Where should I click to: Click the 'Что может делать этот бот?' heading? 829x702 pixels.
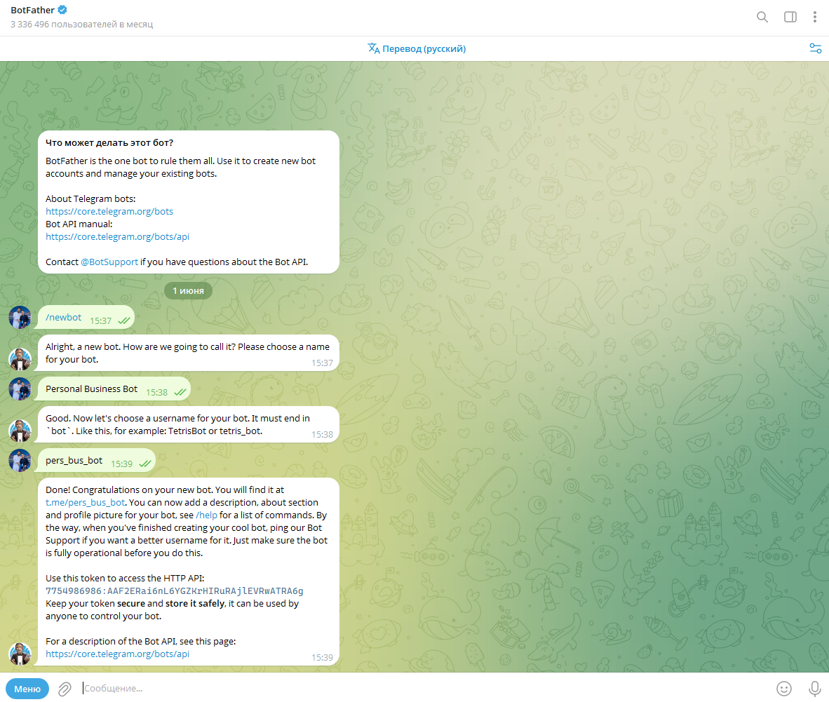[x=109, y=143]
